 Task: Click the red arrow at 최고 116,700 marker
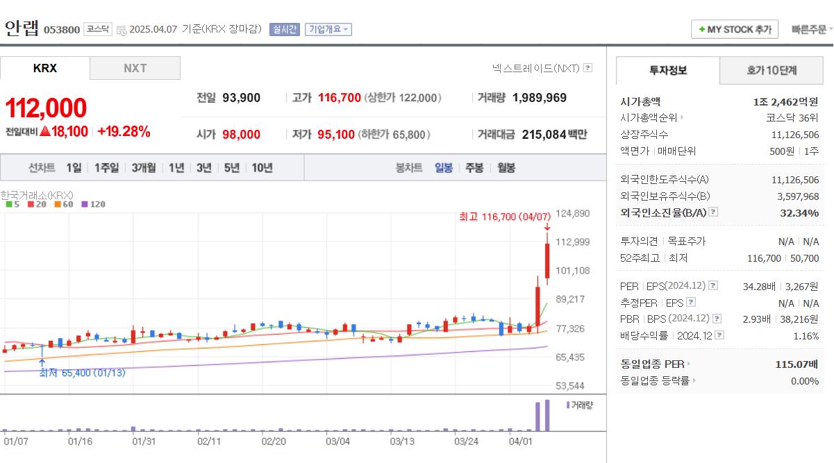point(547,227)
